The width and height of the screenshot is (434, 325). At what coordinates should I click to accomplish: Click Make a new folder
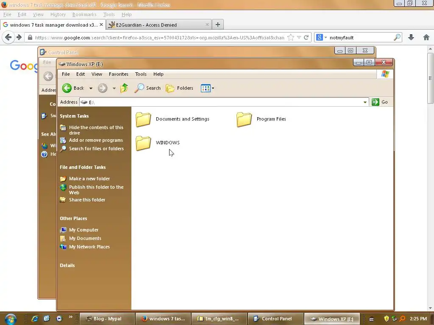89,179
